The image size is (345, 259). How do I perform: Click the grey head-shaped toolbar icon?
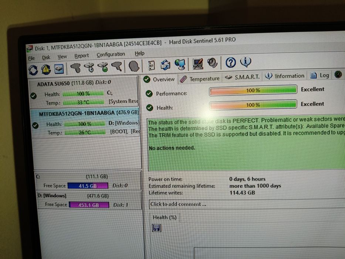134,66
